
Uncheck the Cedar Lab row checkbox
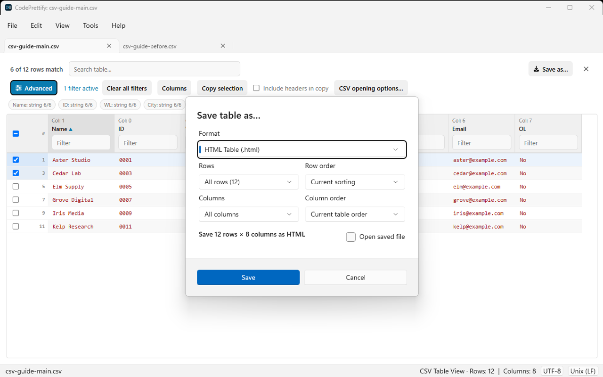click(x=16, y=173)
